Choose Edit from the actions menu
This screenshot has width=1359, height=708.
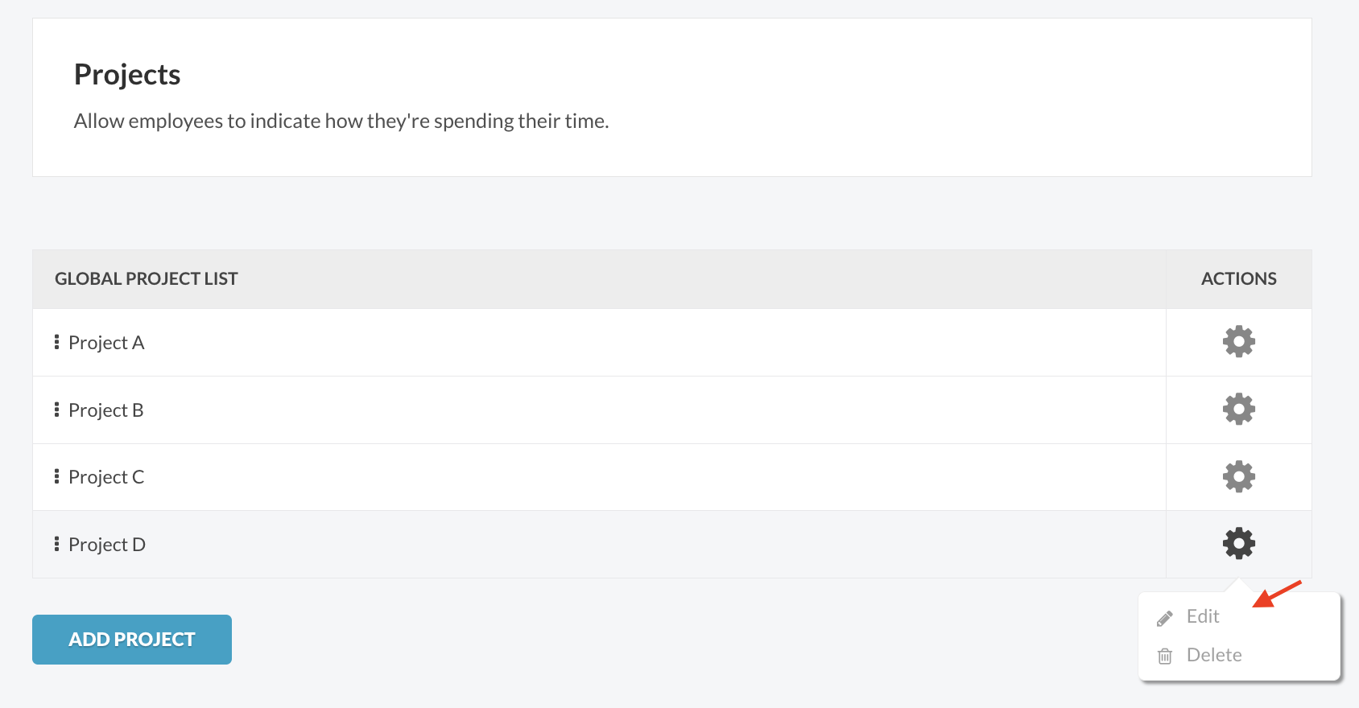coord(1203,616)
